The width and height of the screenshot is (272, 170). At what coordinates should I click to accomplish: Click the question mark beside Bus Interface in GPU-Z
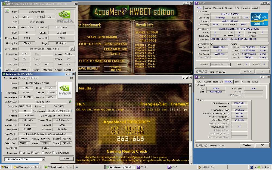[71, 111]
